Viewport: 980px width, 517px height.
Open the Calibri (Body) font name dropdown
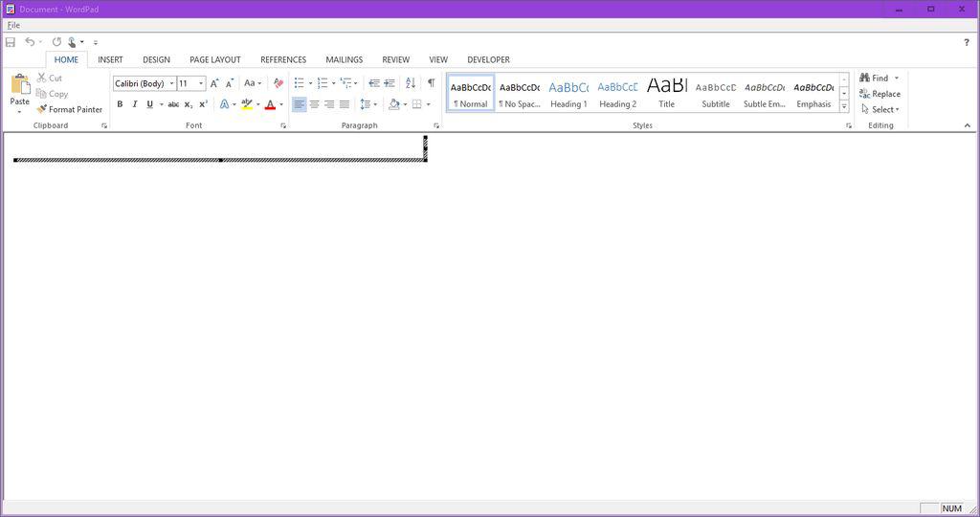coord(172,83)
